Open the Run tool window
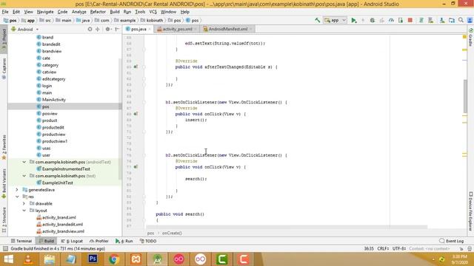474x266 pixels. click(124, 241)
